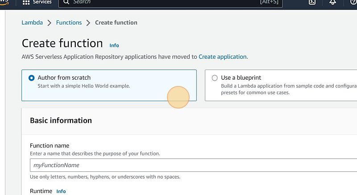Viewport: 357px width, 195px height.
Task: Open the CloudShell terminal icon
Action: click(x=312, y=2)
